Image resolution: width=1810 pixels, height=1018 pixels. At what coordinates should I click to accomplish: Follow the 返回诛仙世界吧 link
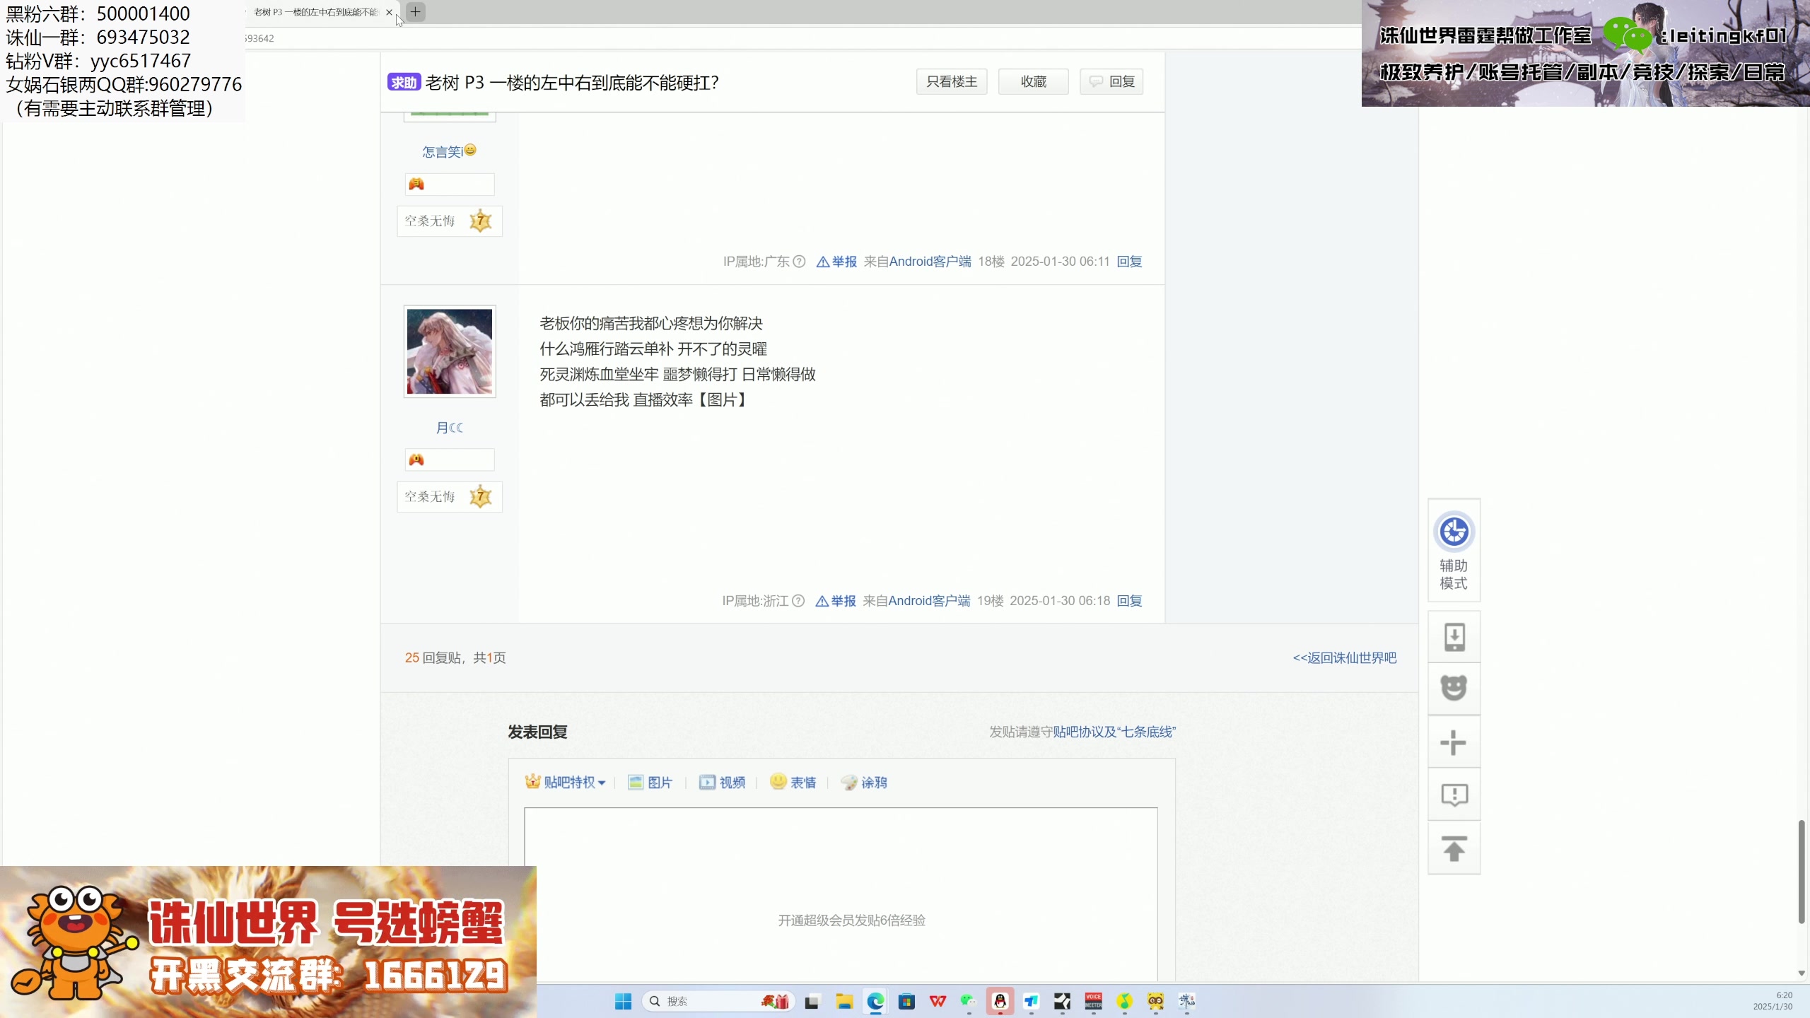1344,657
